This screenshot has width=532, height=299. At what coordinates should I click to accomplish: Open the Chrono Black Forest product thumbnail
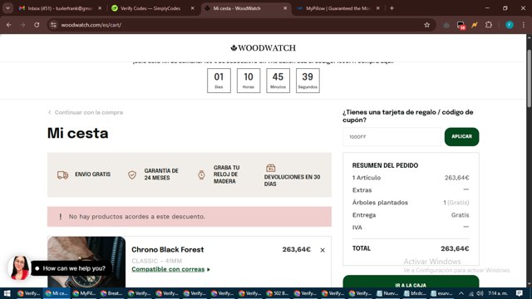(x=86, y=262)
